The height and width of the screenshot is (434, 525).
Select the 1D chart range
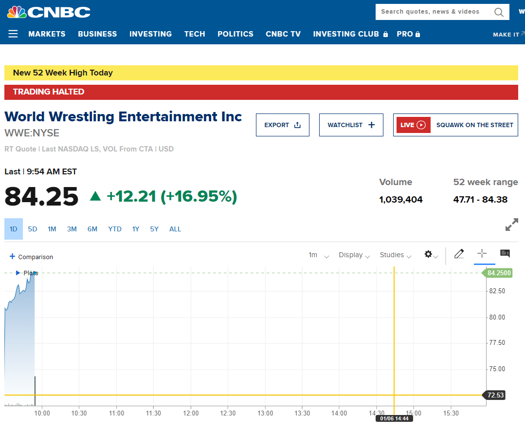(14, 229)
